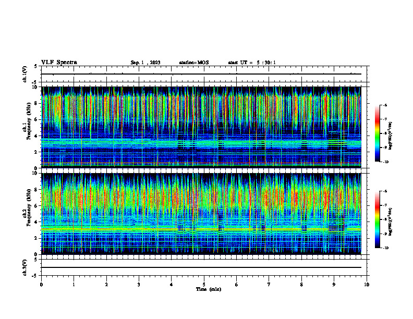Click the lower color scale bar for ch.2
This screenshot has width=413, height=319.
pyautogui.click(x=377, y=219)
